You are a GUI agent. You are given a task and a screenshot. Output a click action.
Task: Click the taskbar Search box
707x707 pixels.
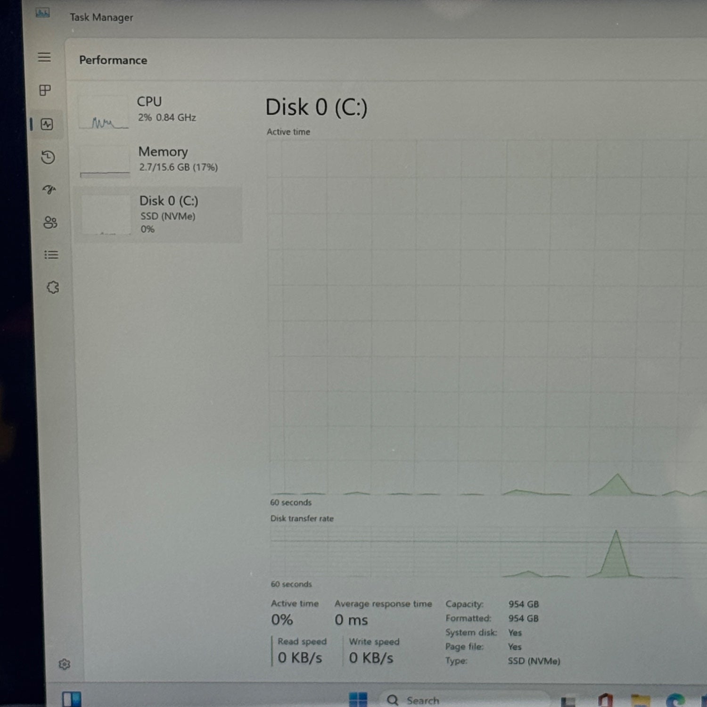(x=464, y=699)
